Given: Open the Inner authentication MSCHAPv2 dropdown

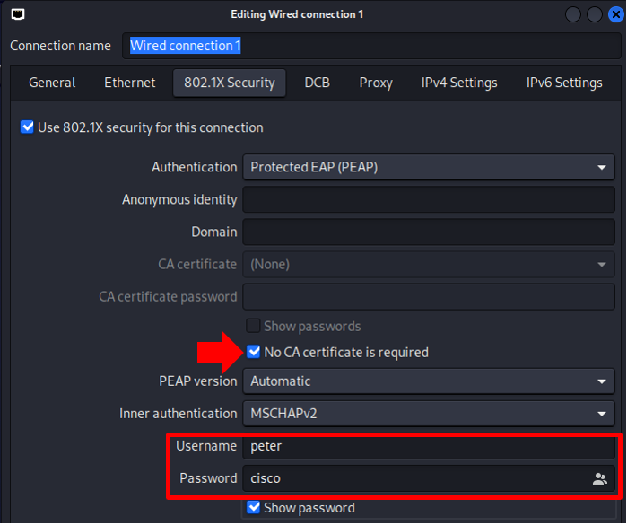Looking at the screenshot, I should pos(428,414).
